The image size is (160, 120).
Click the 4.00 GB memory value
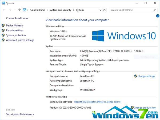point(84,55)
